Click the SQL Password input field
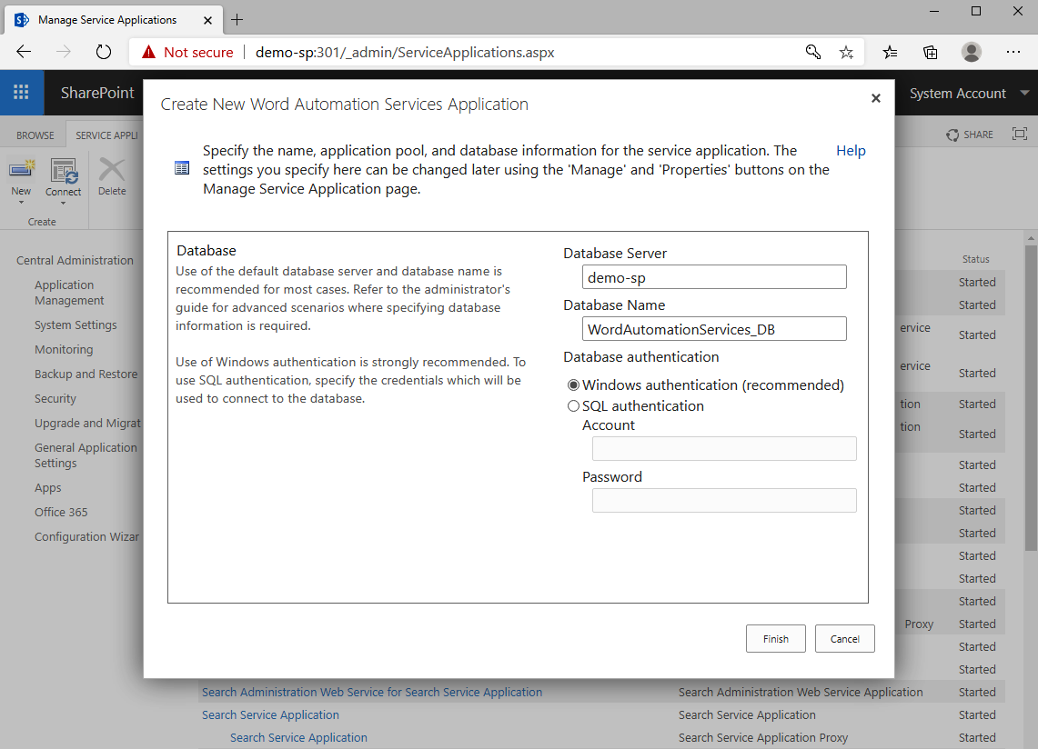The image size is (1038, 749). coord(724,500)
